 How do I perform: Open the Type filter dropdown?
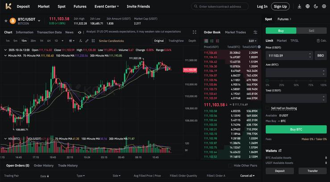pos(81,176)
